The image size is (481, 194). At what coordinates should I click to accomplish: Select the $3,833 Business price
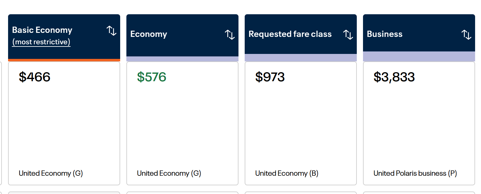394,77
